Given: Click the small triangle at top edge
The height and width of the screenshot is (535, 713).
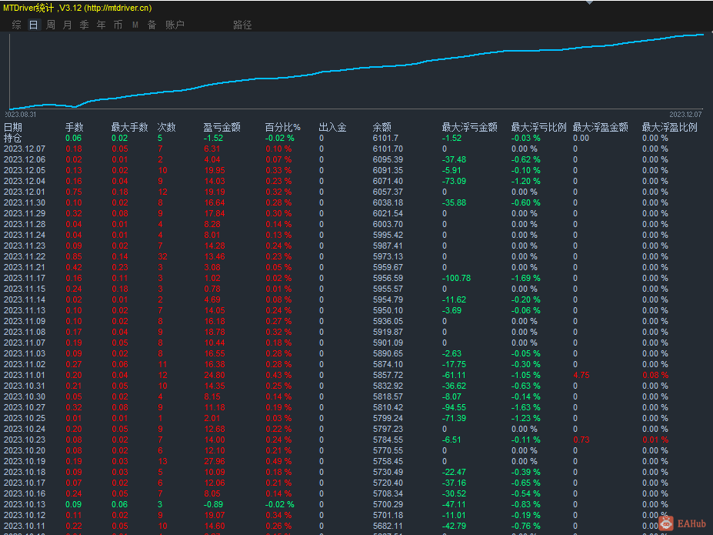Looking at the screenshot, I should pos(590,3).
